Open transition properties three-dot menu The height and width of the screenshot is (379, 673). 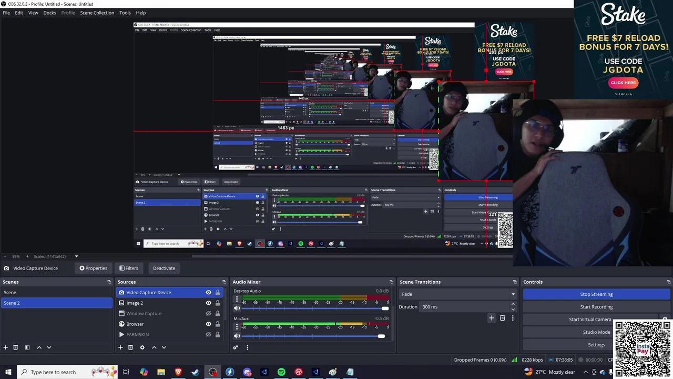[x=513, y=318]
